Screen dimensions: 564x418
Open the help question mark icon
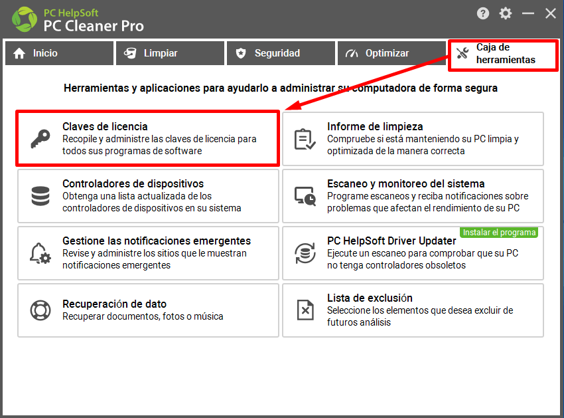(x=483, y=14)
